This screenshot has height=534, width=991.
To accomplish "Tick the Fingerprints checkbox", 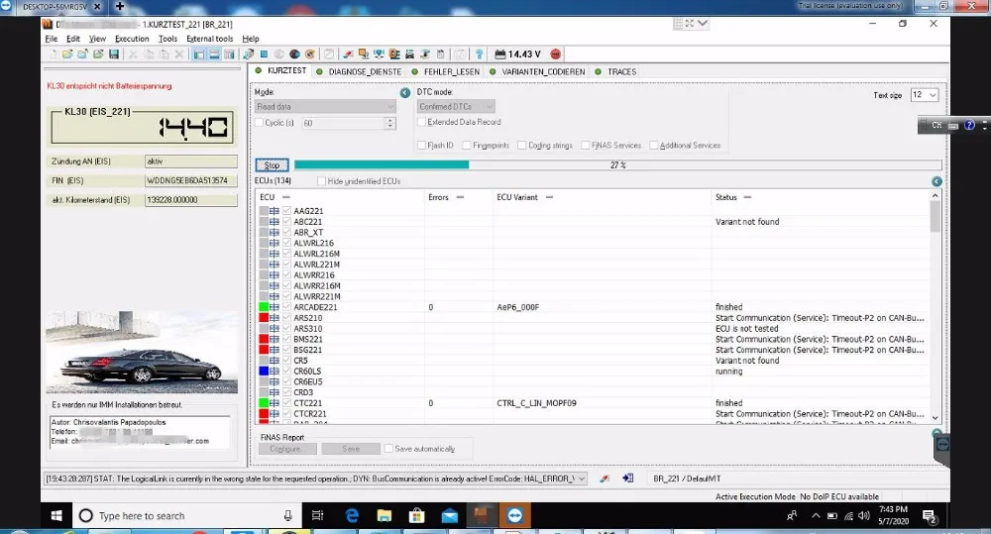I will (x=467, y=146).
